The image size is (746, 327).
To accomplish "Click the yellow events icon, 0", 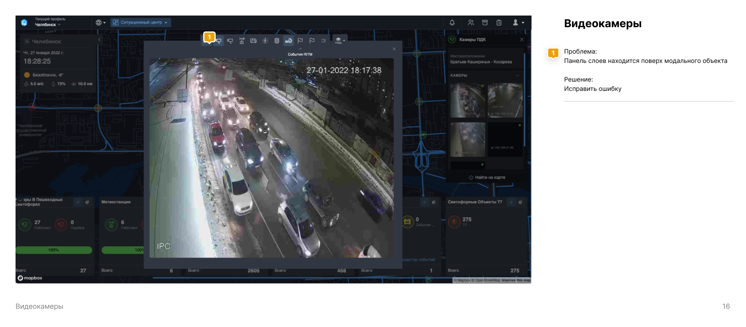I will click(x=408, y=222).
